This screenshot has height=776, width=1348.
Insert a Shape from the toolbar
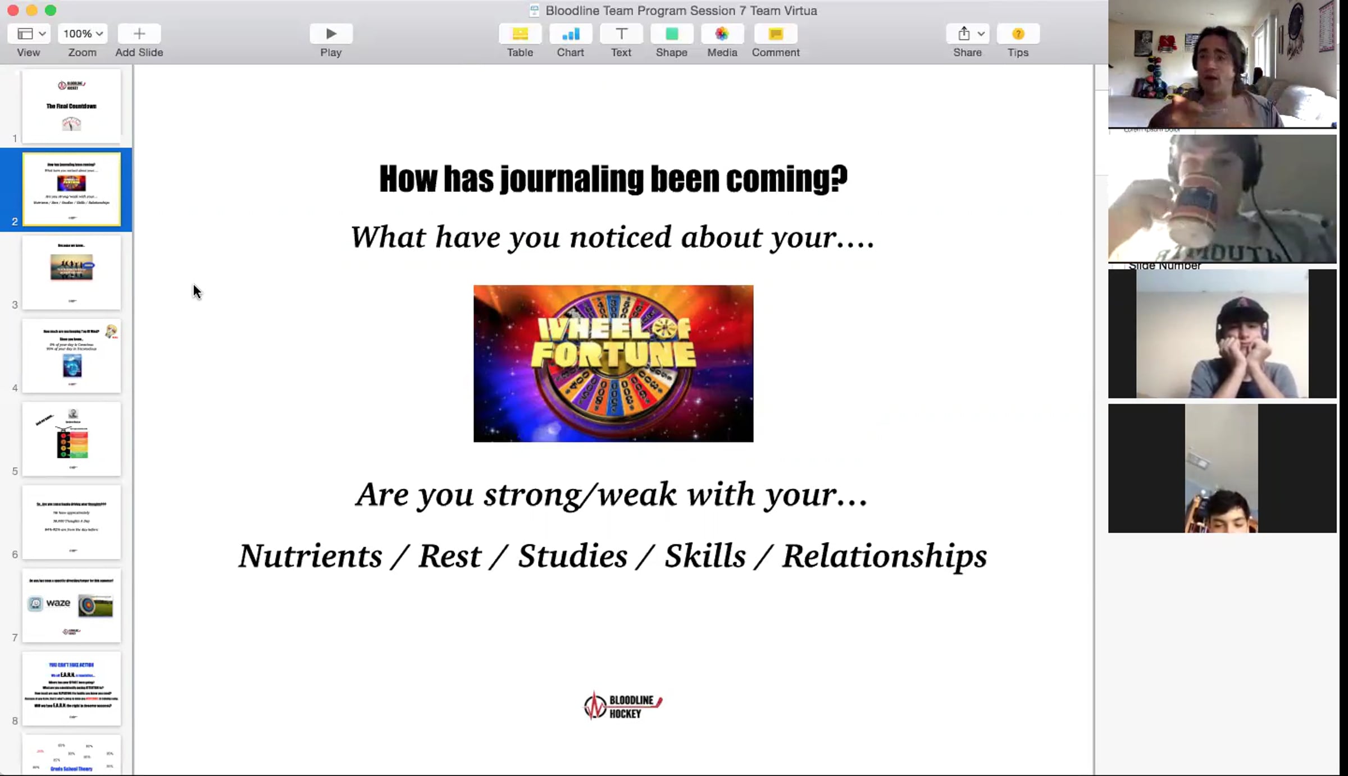click(x=672, y=34)
